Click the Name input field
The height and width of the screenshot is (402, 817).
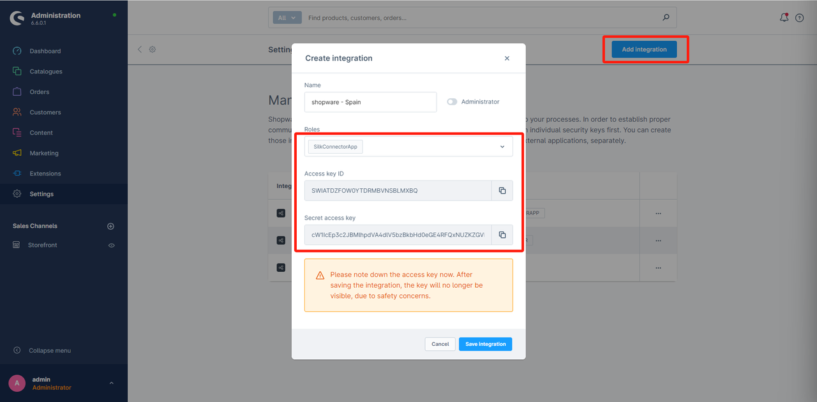370,102
